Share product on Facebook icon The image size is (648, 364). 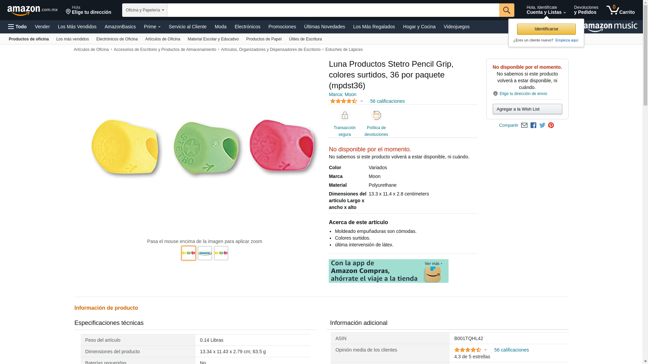[533, 125]
